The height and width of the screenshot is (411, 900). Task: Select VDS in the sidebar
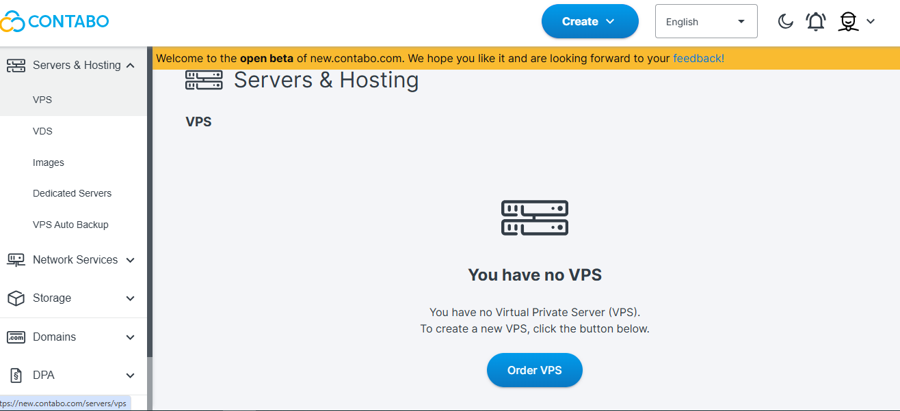pos(42,131)
